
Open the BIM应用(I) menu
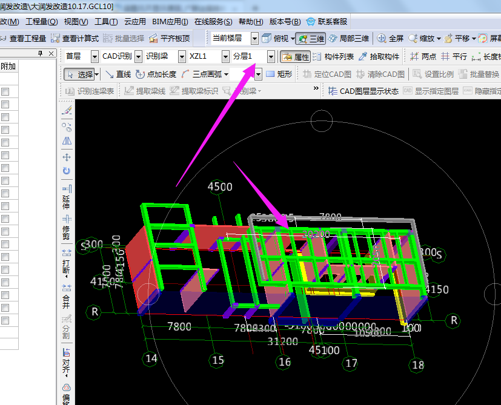pos(170,21)
